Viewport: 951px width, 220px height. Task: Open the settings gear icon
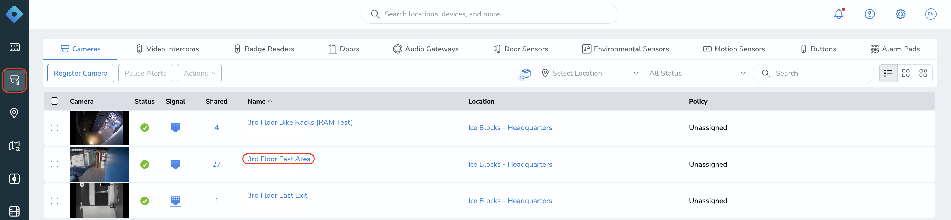(900, 14)
